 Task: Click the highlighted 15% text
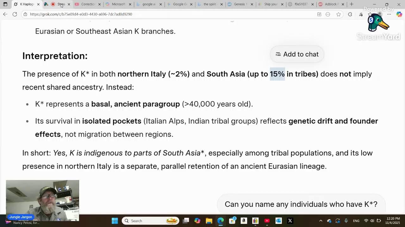tap(277, 74)
